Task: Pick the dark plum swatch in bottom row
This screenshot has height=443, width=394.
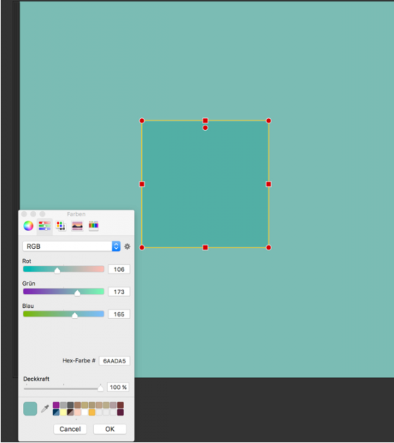Action: pyautogui.click(x=120, y=412)
